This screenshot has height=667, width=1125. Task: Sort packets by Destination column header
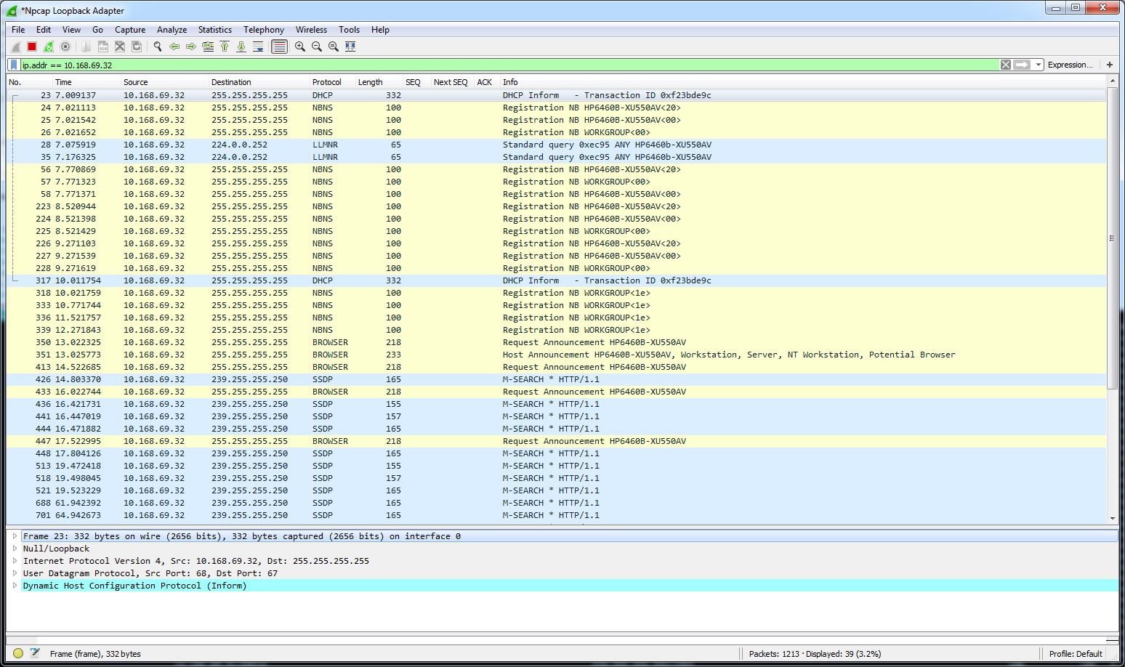[x=259, y=82]
